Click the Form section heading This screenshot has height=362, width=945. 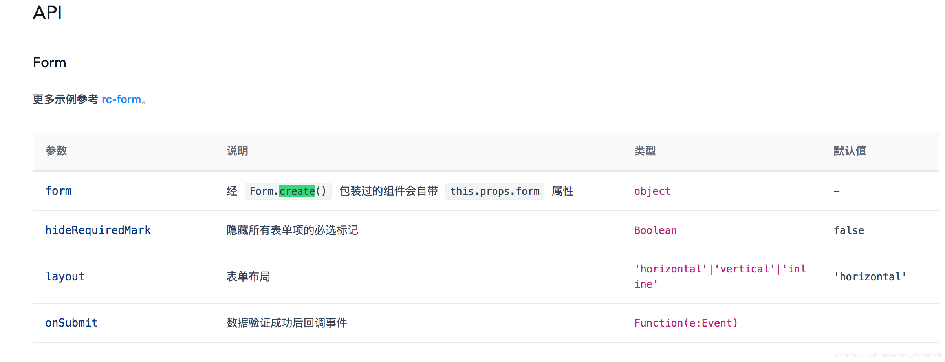pos(49,62)
